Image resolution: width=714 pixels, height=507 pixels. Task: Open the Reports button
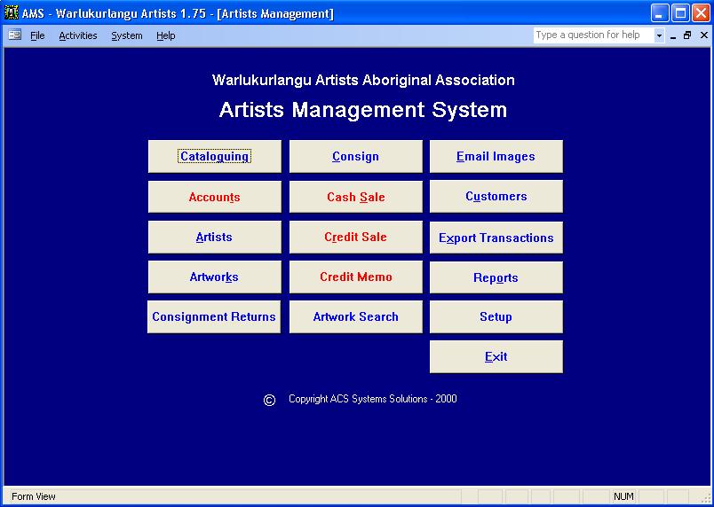pos(496,277)
